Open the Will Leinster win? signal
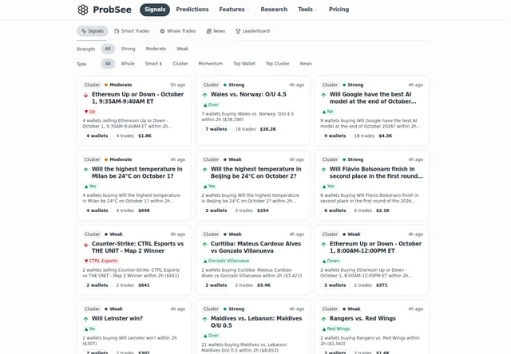This screenshot has width=511, height=354. point(117,319)
